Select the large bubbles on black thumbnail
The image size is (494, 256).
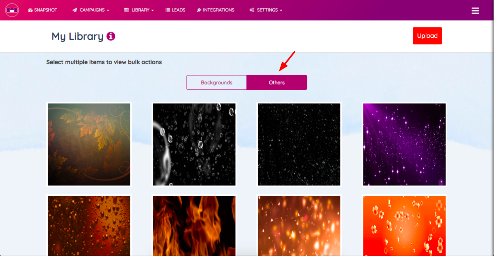(x=194, y=144)
